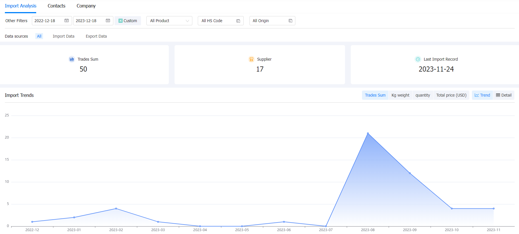519x234 pixels.
Task: Click the 2023-08 peak data point
Action: (368, 133)
